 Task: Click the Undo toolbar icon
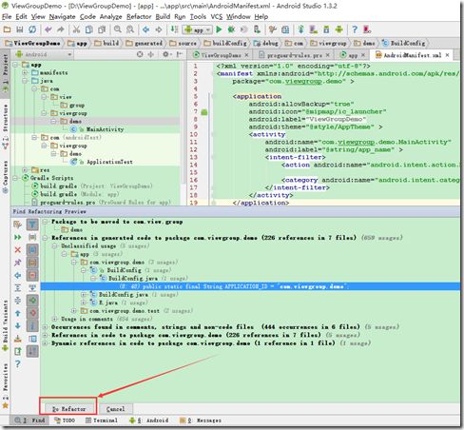pyautogui.click(x=48, y=29)
